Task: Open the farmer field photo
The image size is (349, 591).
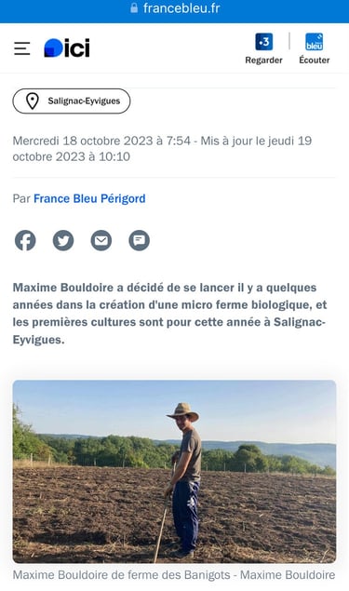Action: 175,472
